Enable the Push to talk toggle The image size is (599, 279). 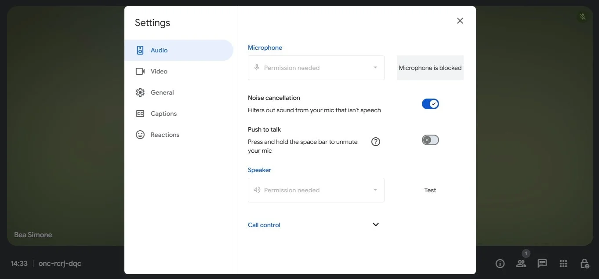point(430,140)
